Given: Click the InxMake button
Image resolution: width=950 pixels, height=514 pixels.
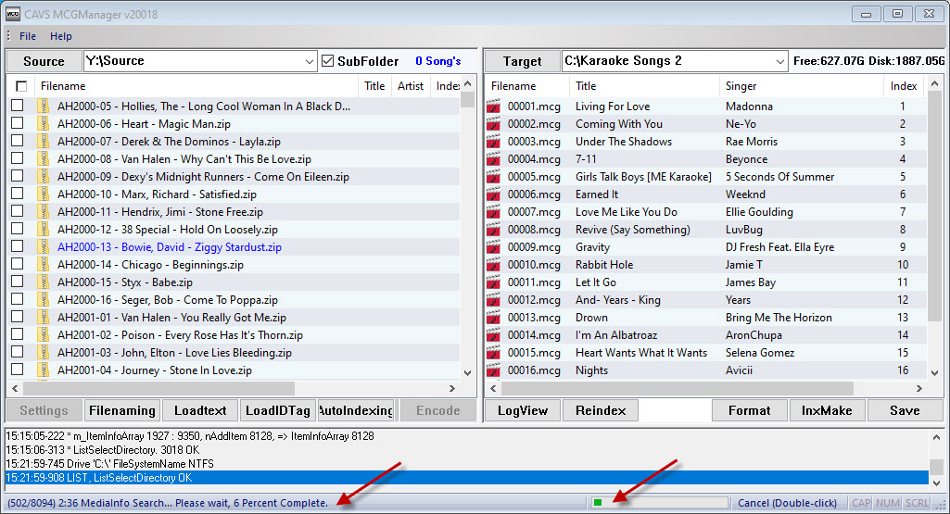Looking at the screenshot, I should coord(827,410).
